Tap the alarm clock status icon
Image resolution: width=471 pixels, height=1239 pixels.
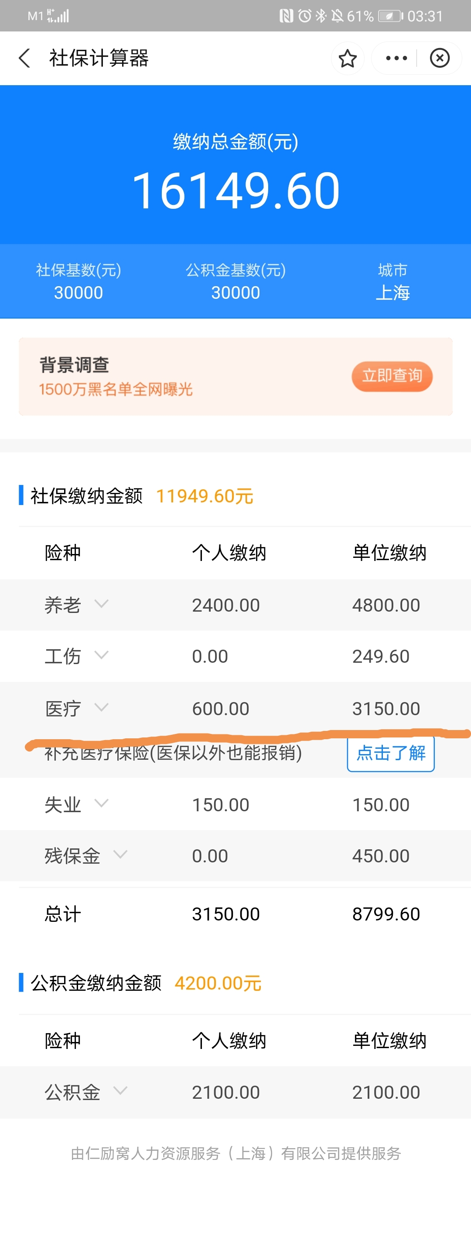[x=304, y=16]
